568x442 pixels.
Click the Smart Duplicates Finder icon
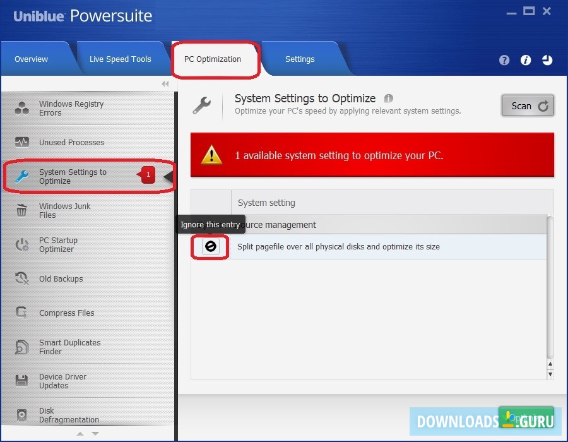click(21, 347)
